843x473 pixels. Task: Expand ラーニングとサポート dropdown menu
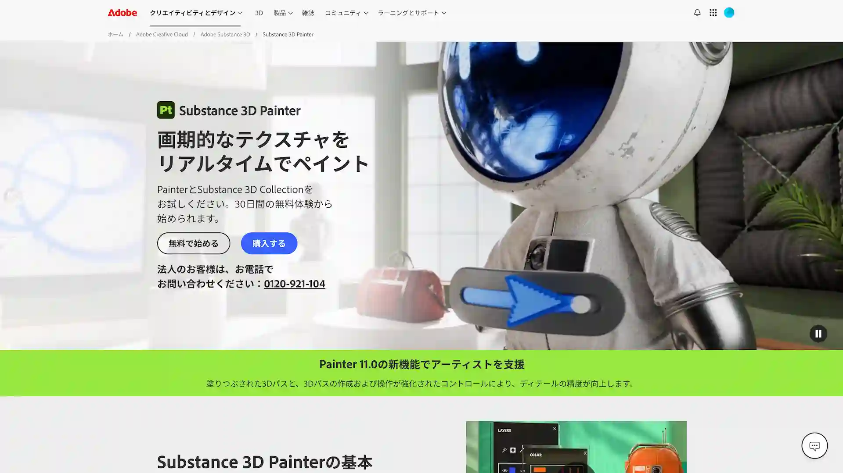click(411, 13)
